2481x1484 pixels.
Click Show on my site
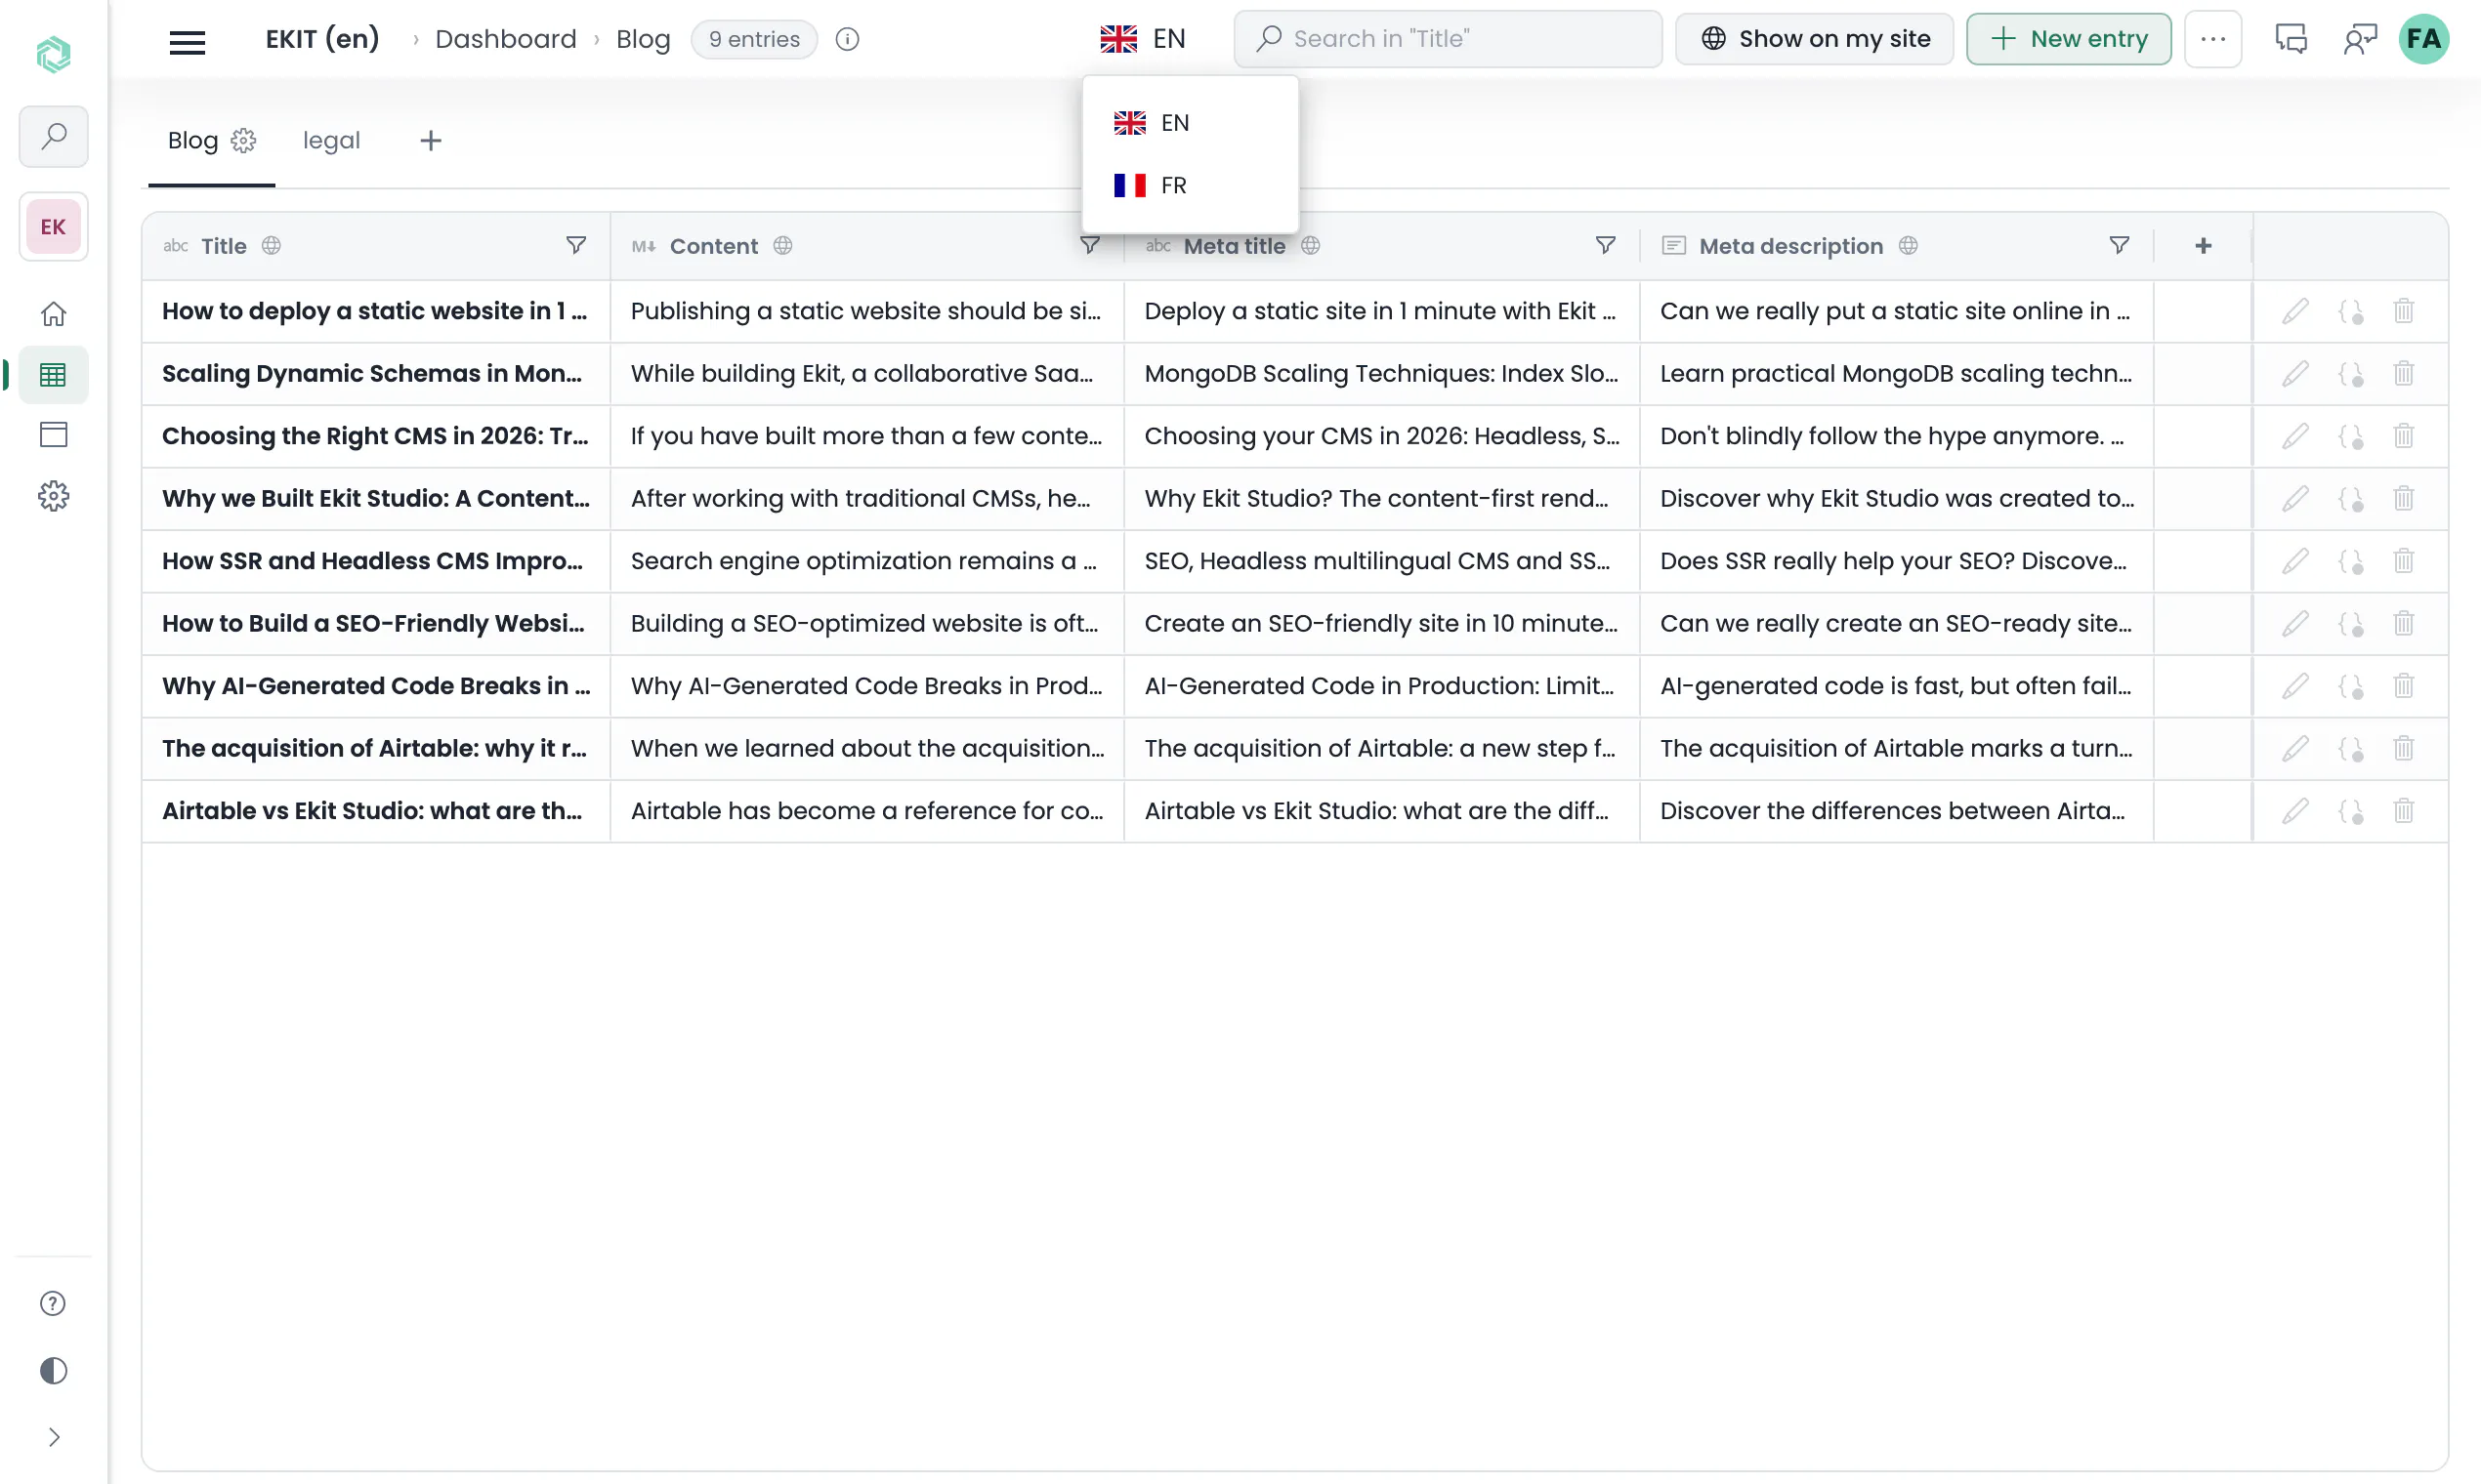click(x=1815, y=39)
